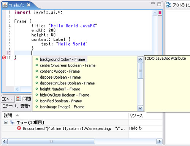Click the エラー: 1、警告 summary text
190x146 pixels.
click(16, 106)
